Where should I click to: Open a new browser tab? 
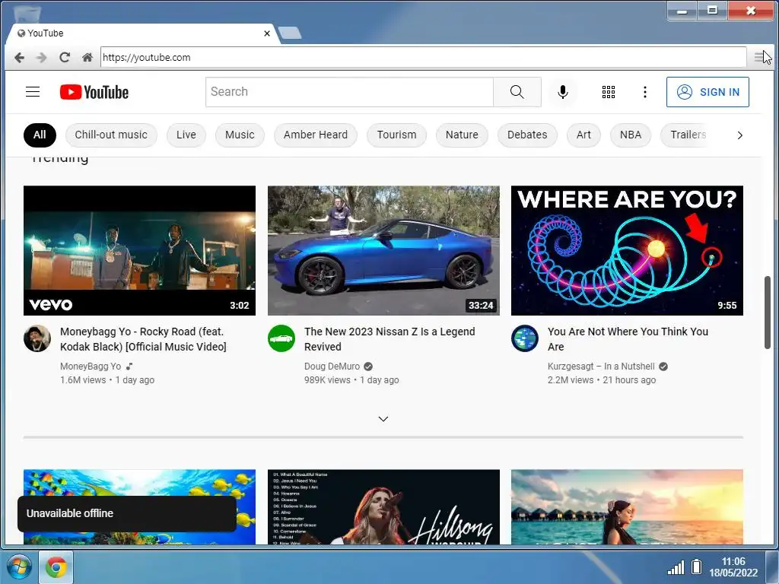[x=290, y=33]
